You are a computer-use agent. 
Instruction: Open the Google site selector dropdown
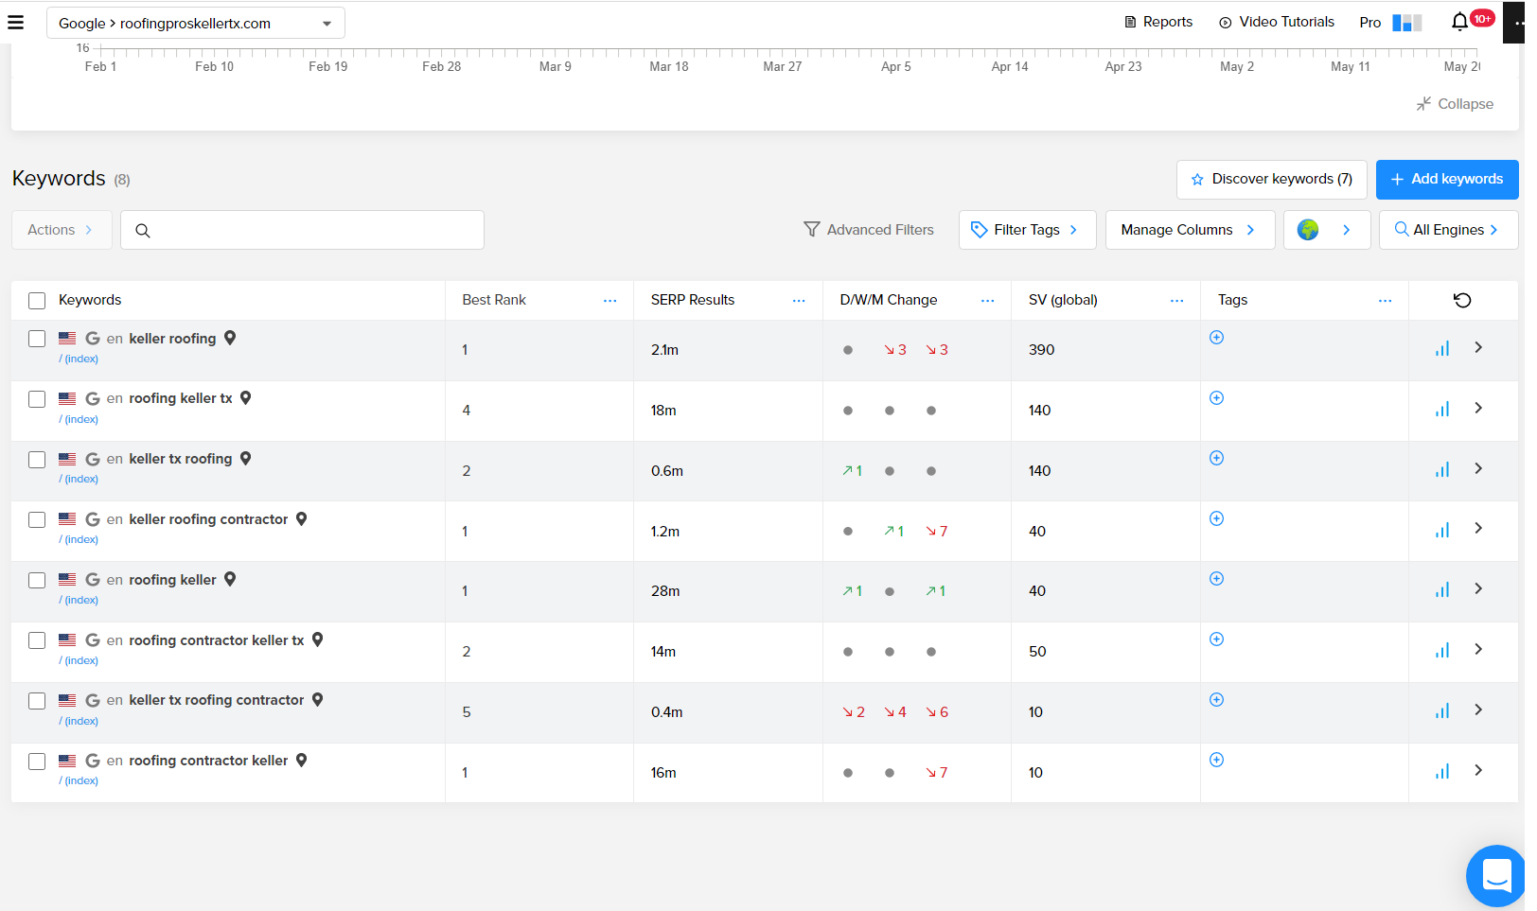(x=195, y=24)
